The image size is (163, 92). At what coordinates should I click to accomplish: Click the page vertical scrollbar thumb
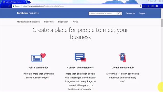[x=162, y=23]
